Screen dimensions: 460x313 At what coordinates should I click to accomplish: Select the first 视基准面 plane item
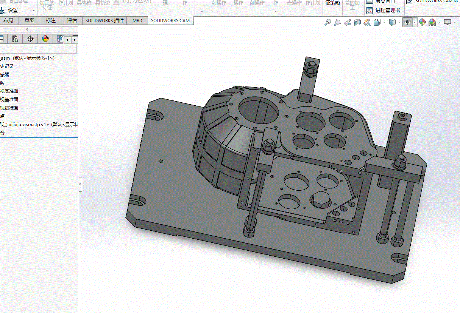[x=9, y=91]
